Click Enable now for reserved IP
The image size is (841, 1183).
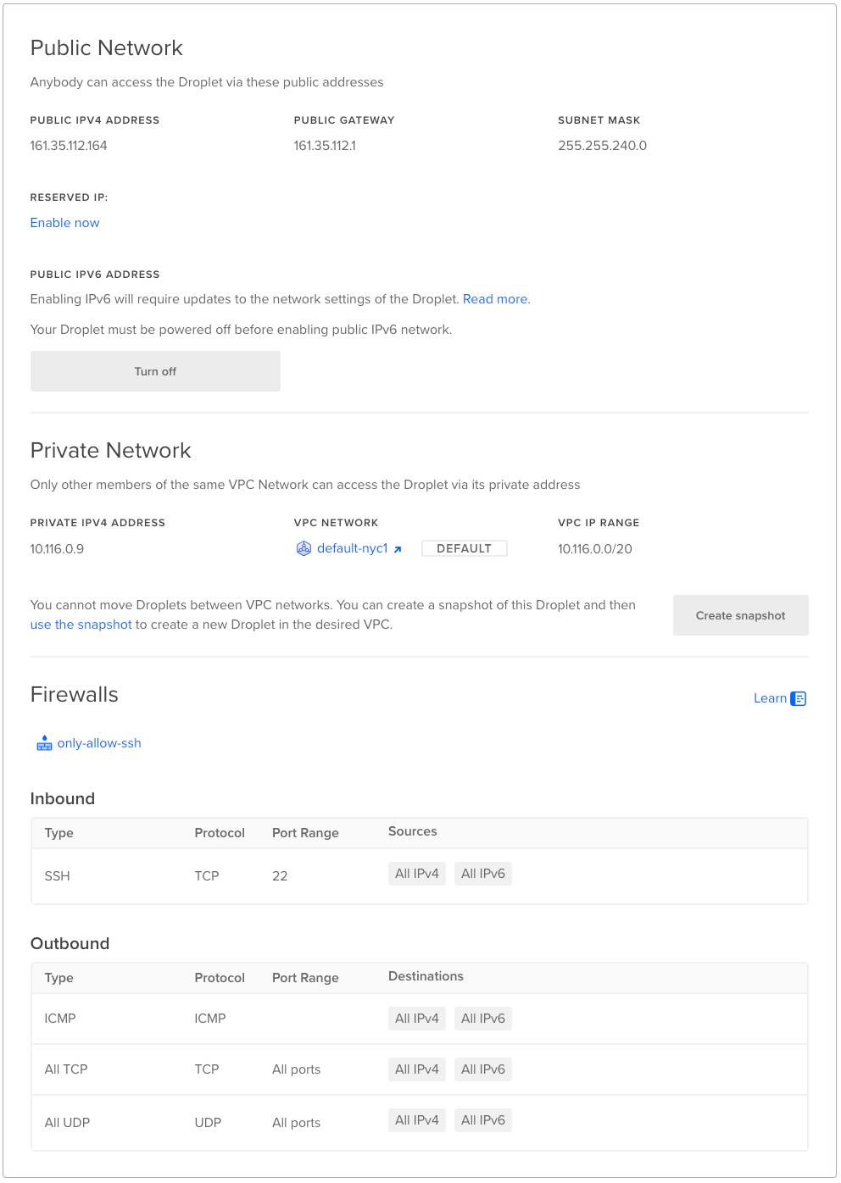(64, 223)
